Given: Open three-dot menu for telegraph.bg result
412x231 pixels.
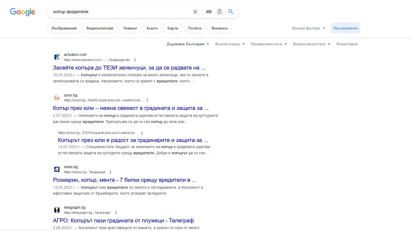Looking at the screenshot, I should (x=116, y=213).
